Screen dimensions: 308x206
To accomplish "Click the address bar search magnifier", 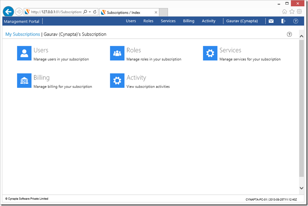I will (85, 12).
